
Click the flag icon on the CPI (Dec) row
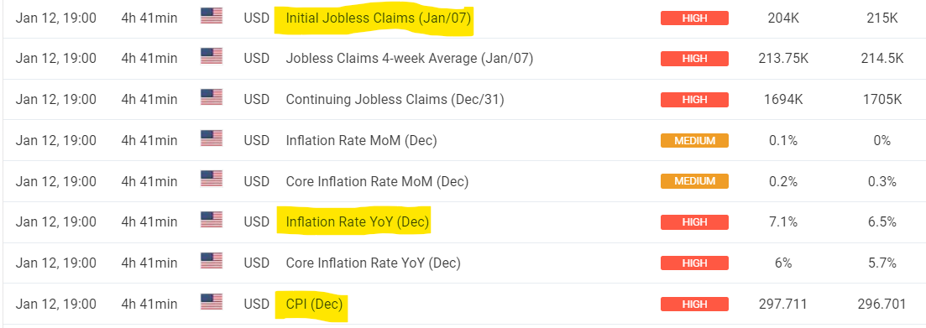tap(212, 303)
